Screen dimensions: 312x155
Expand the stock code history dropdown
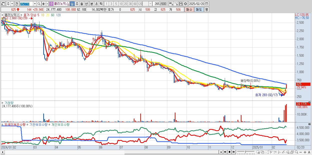point(35,4)
